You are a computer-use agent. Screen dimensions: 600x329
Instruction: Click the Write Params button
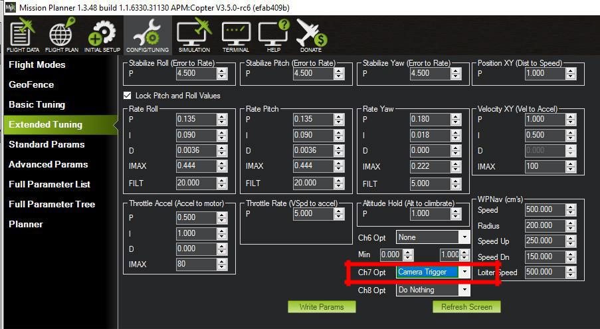(x=321, y=307)
